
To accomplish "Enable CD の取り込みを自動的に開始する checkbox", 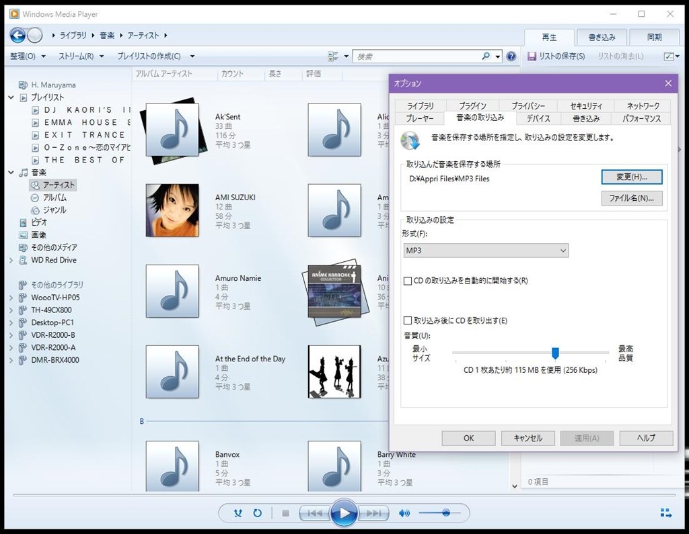I will point(407,281).
